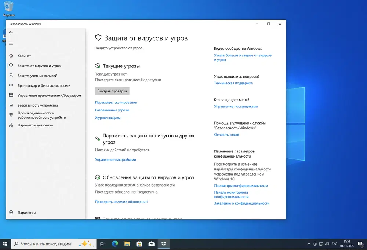Open Параметры сканирования link

(116, 102)
